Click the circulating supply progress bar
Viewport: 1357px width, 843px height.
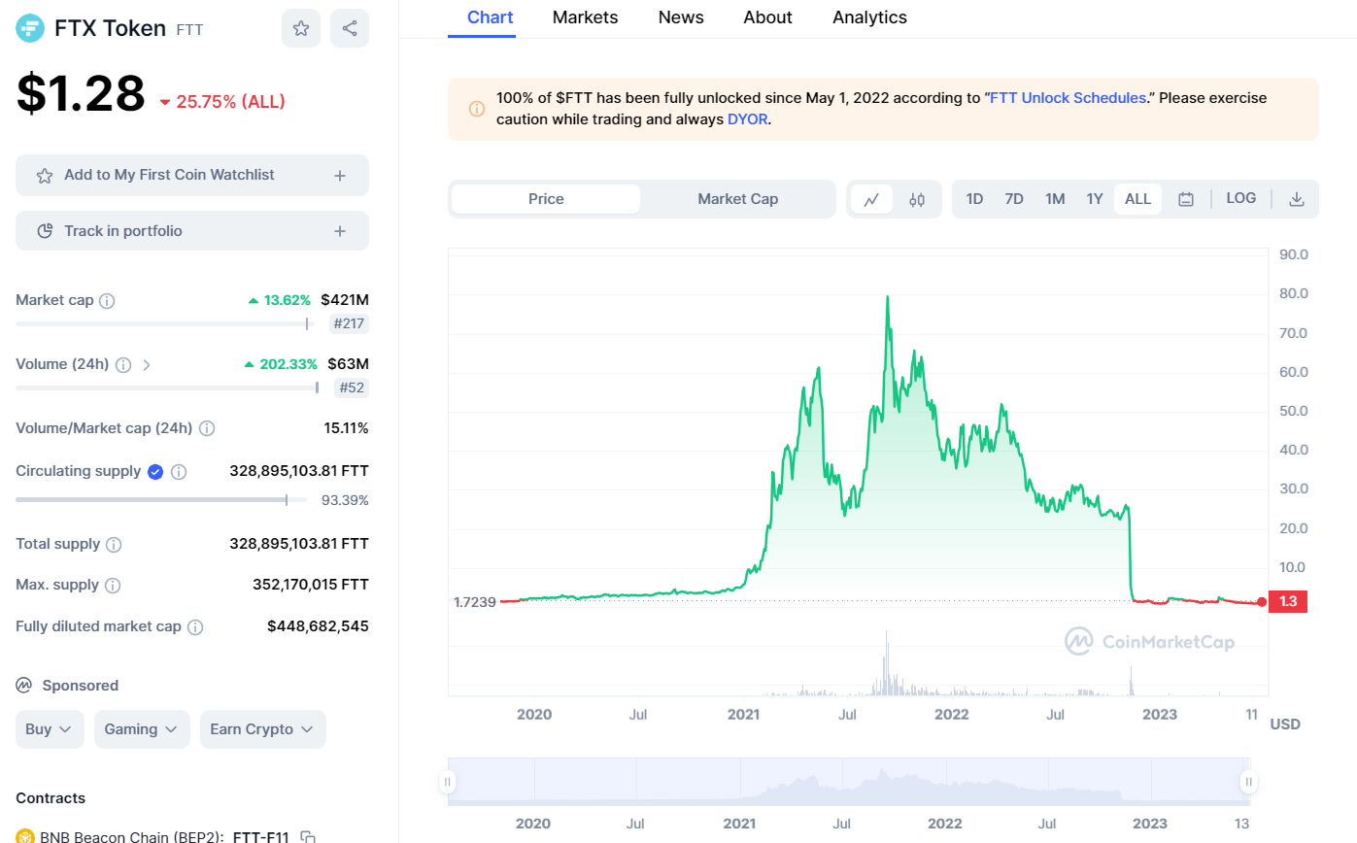(161, 500)
